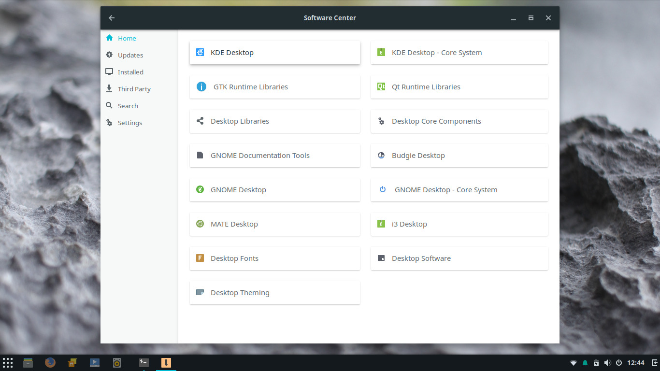Switch to the Installed section
Image resolution: width=660 pixels, height=371 pixels.
click(130, 71)
